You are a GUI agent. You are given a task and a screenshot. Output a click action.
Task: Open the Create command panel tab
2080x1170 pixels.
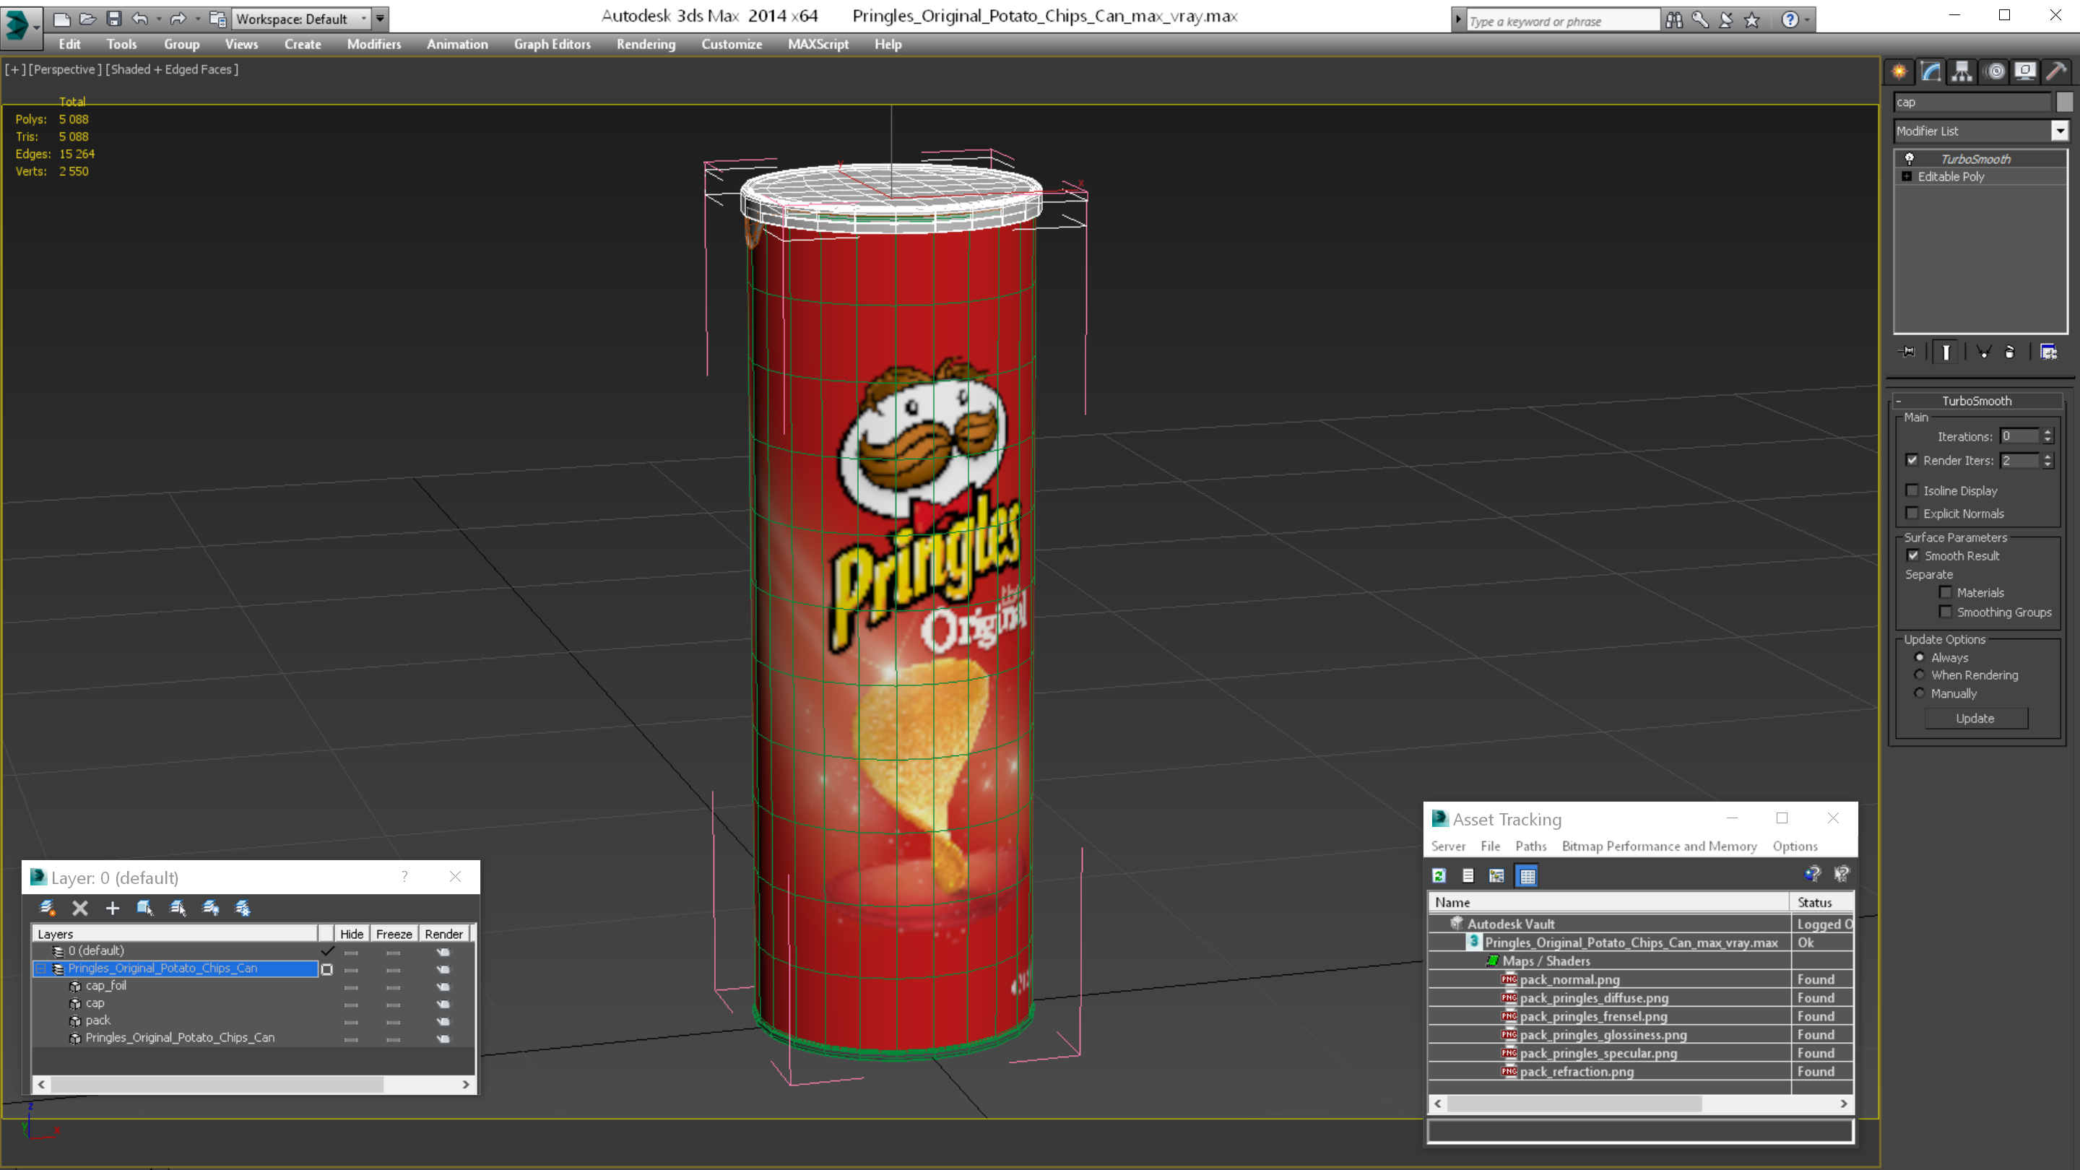pos(1899,72)
